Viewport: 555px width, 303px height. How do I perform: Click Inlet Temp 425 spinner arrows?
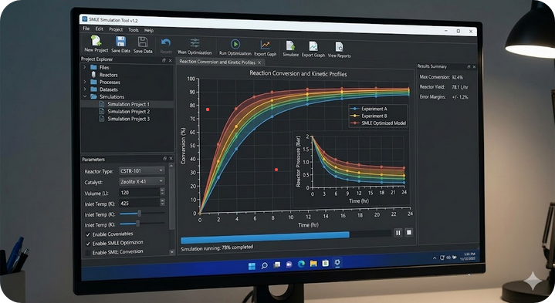[162, 202]
